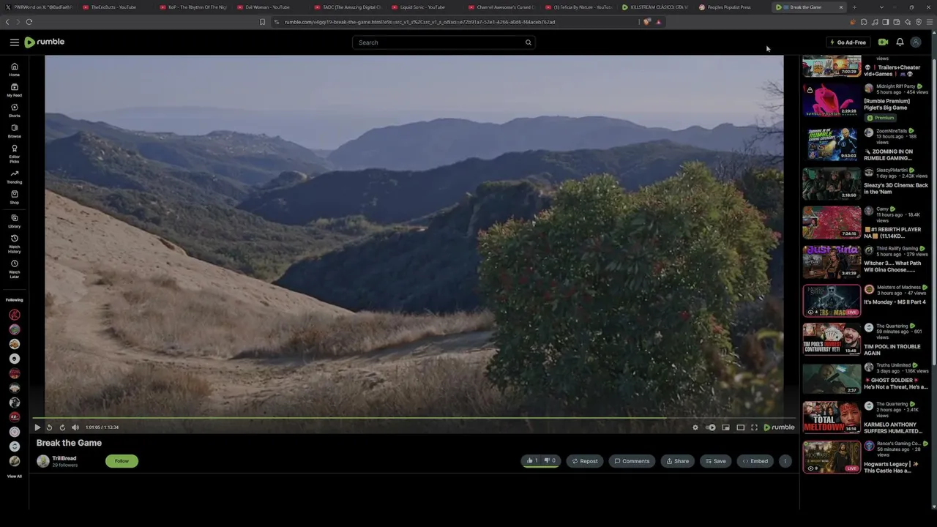Bookmark this page in address bar

[262, 22]
